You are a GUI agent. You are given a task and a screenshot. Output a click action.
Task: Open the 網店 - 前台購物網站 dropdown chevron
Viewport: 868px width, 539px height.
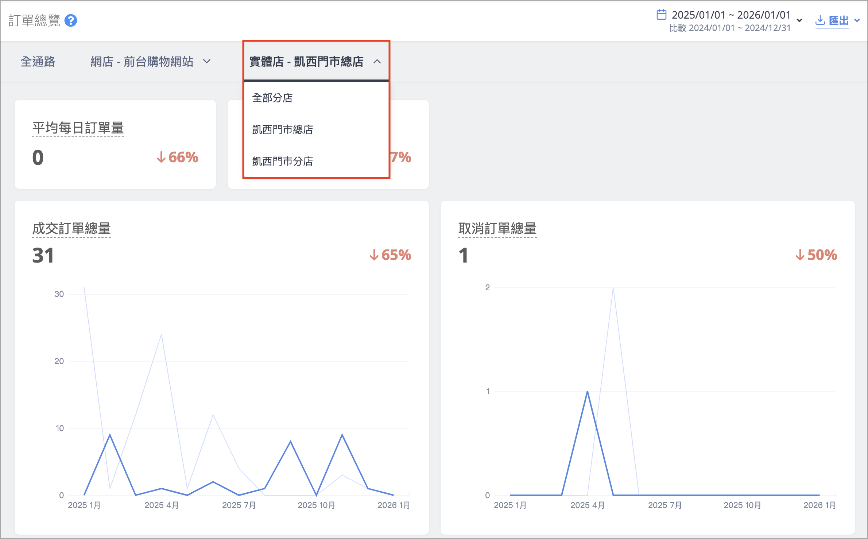[x=207, y=61]
